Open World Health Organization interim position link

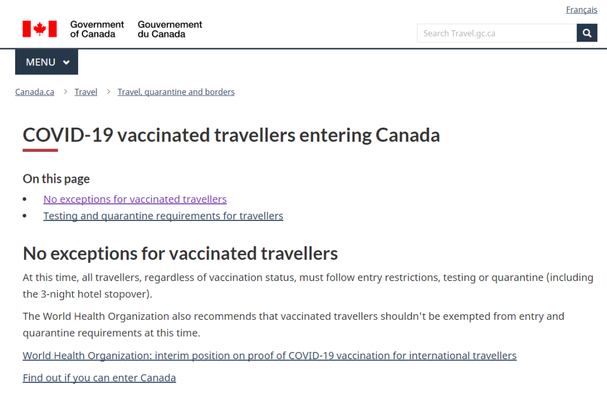click(269, 355)
